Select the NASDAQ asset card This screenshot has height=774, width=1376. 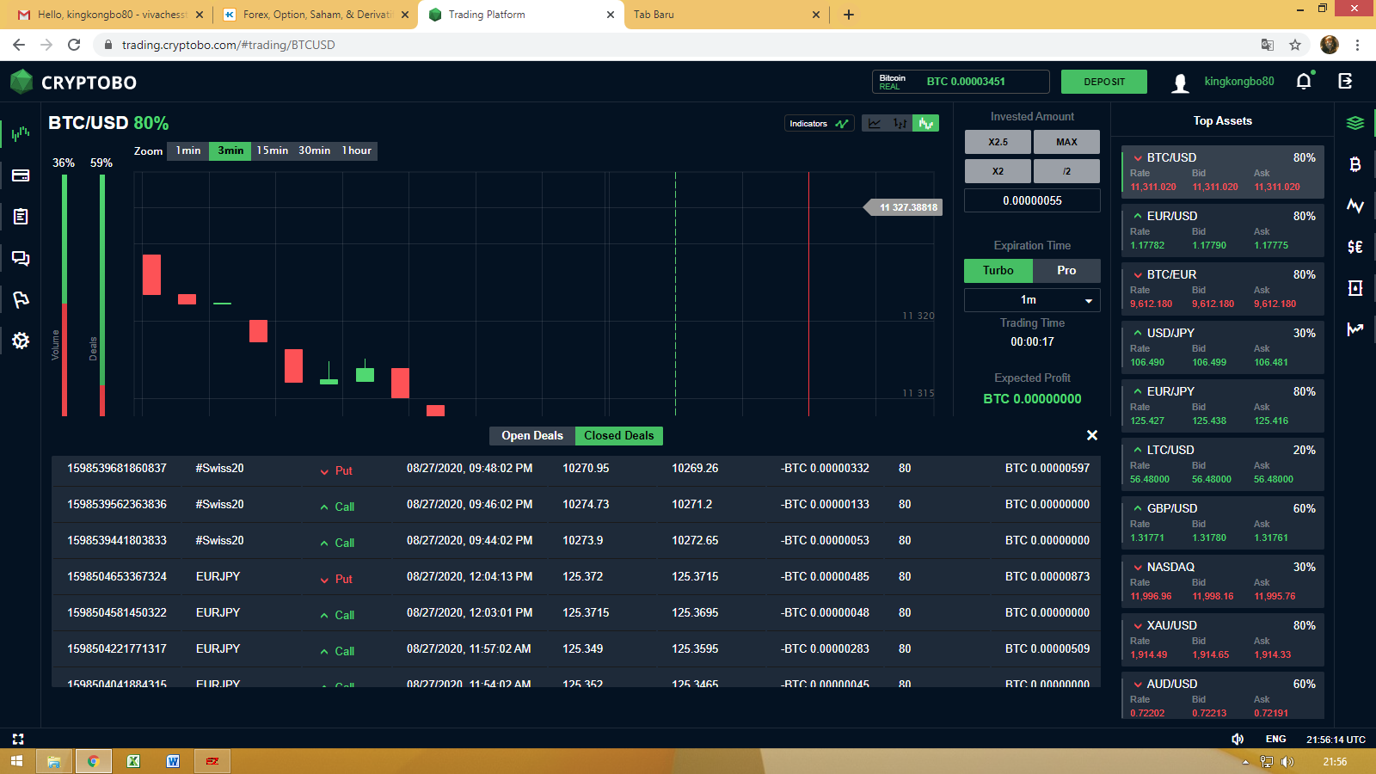point(1223,582)
